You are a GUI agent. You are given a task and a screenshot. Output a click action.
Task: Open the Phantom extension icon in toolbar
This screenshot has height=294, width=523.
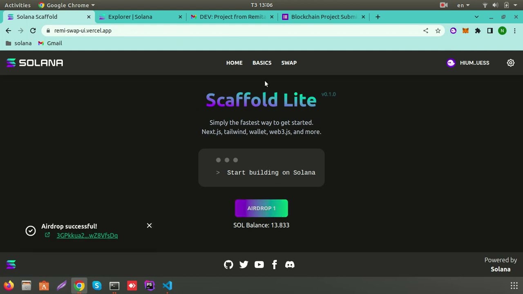453,31
